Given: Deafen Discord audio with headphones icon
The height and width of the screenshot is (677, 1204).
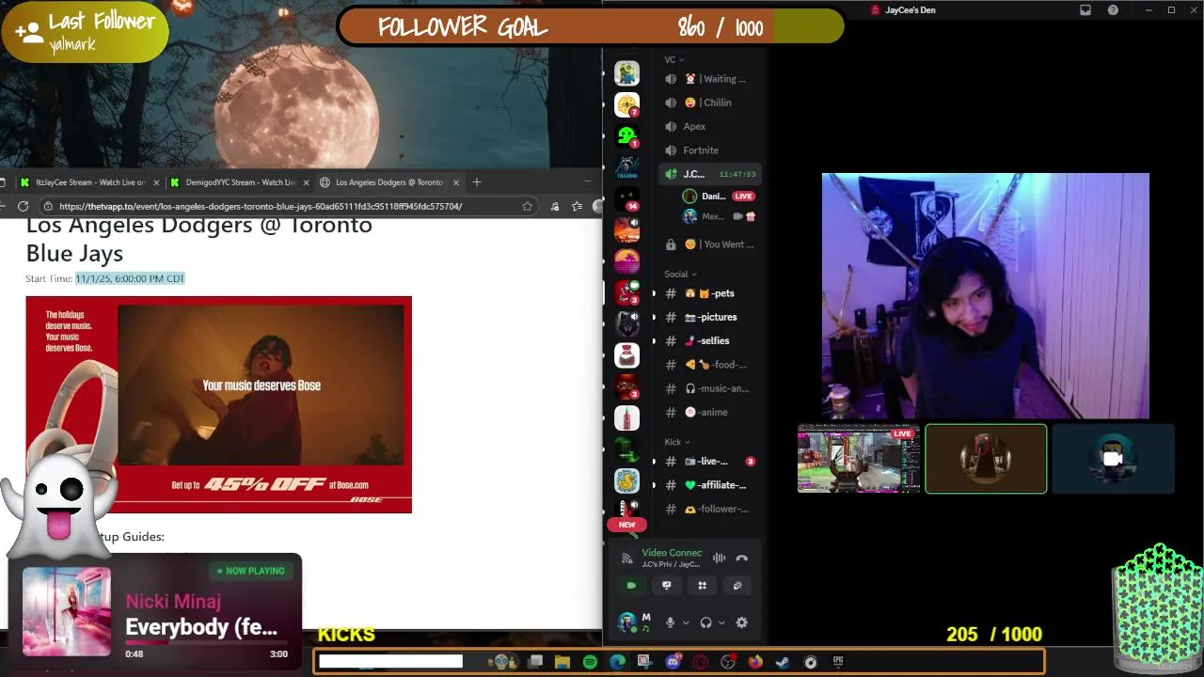Looking at the screenshot, I should coord(706,622).
